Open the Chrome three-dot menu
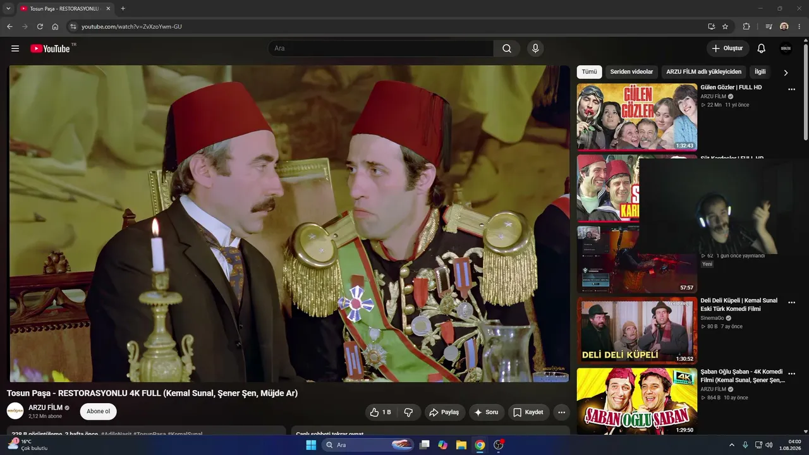809x455 pixels. click(800, 27)
